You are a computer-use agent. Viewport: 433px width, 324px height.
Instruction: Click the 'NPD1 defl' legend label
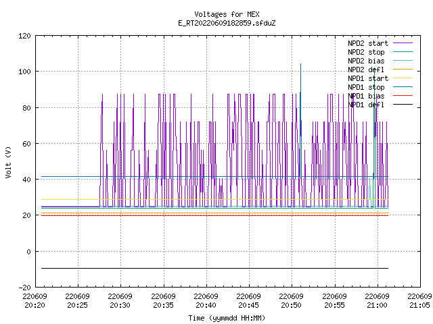[x=366, y=105]
